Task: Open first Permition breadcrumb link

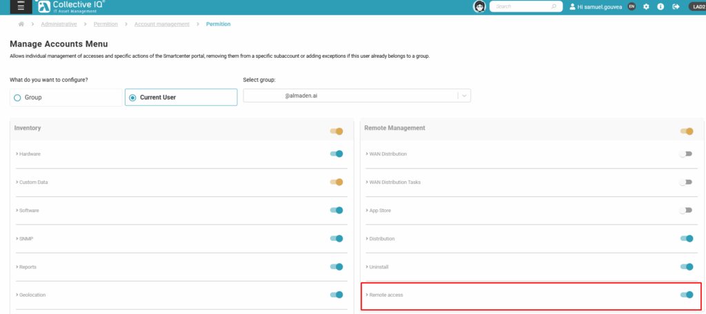Action: point(105,24)
